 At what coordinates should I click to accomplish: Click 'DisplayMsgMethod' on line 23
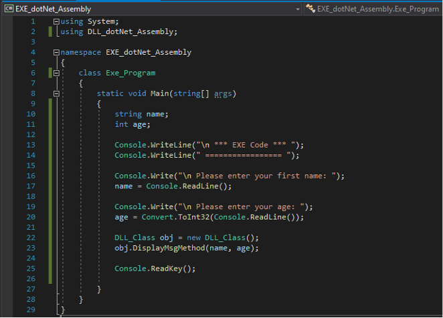point(169,248)
